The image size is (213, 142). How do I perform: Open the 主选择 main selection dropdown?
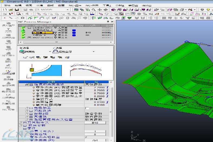(50, 52)
